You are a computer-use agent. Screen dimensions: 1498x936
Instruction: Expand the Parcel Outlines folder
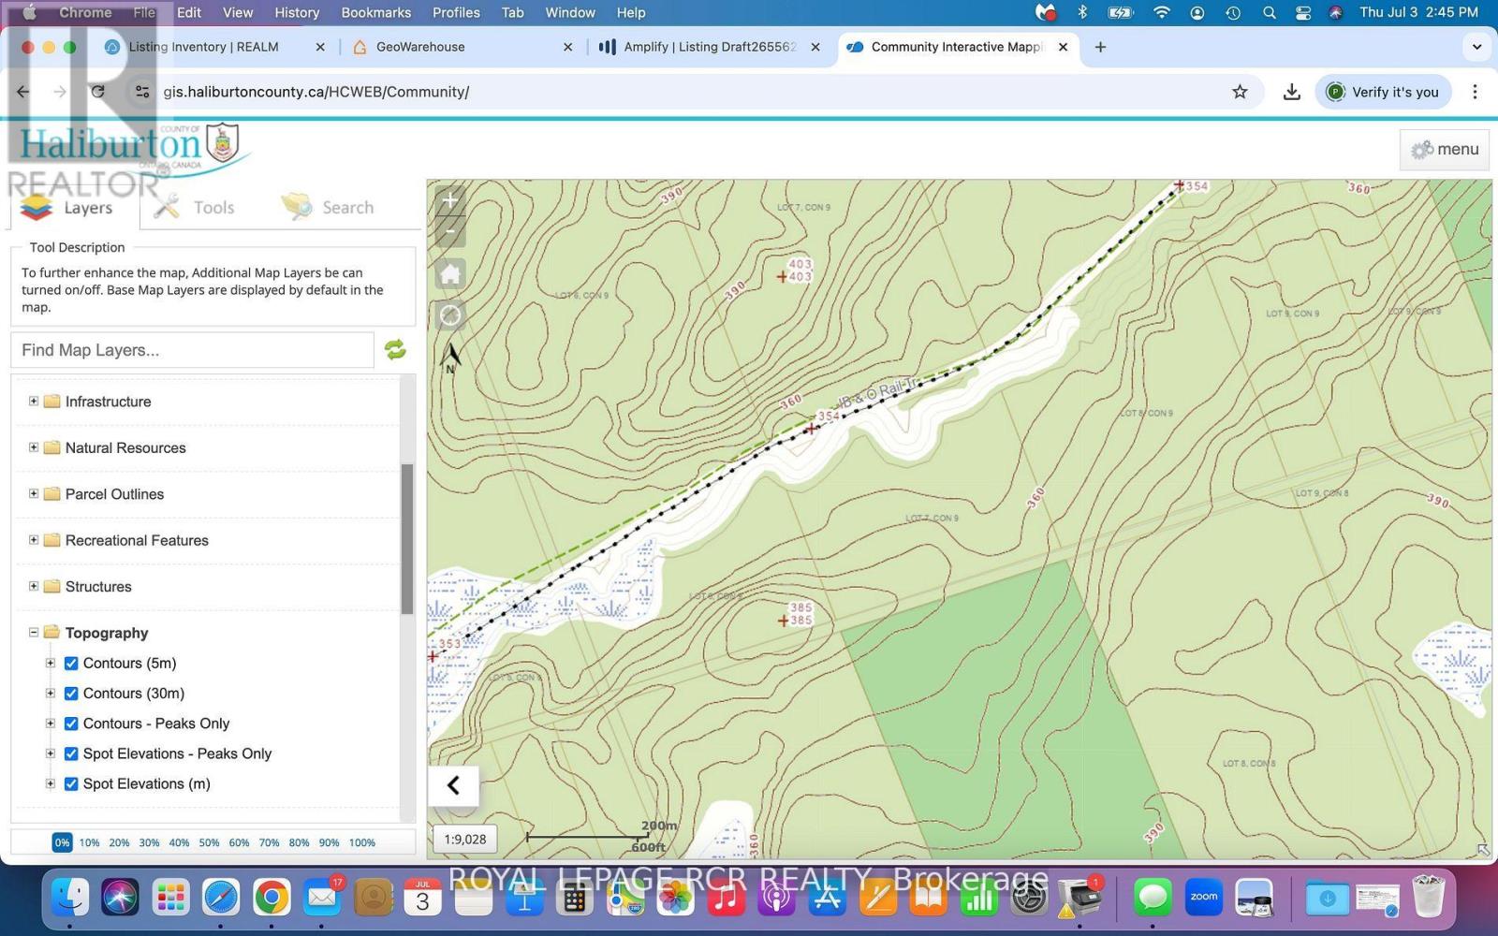click(x=32, y=493)
